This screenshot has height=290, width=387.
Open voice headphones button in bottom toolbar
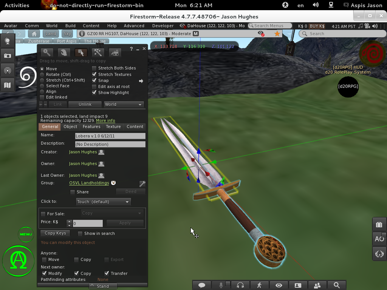pos(240,285)
